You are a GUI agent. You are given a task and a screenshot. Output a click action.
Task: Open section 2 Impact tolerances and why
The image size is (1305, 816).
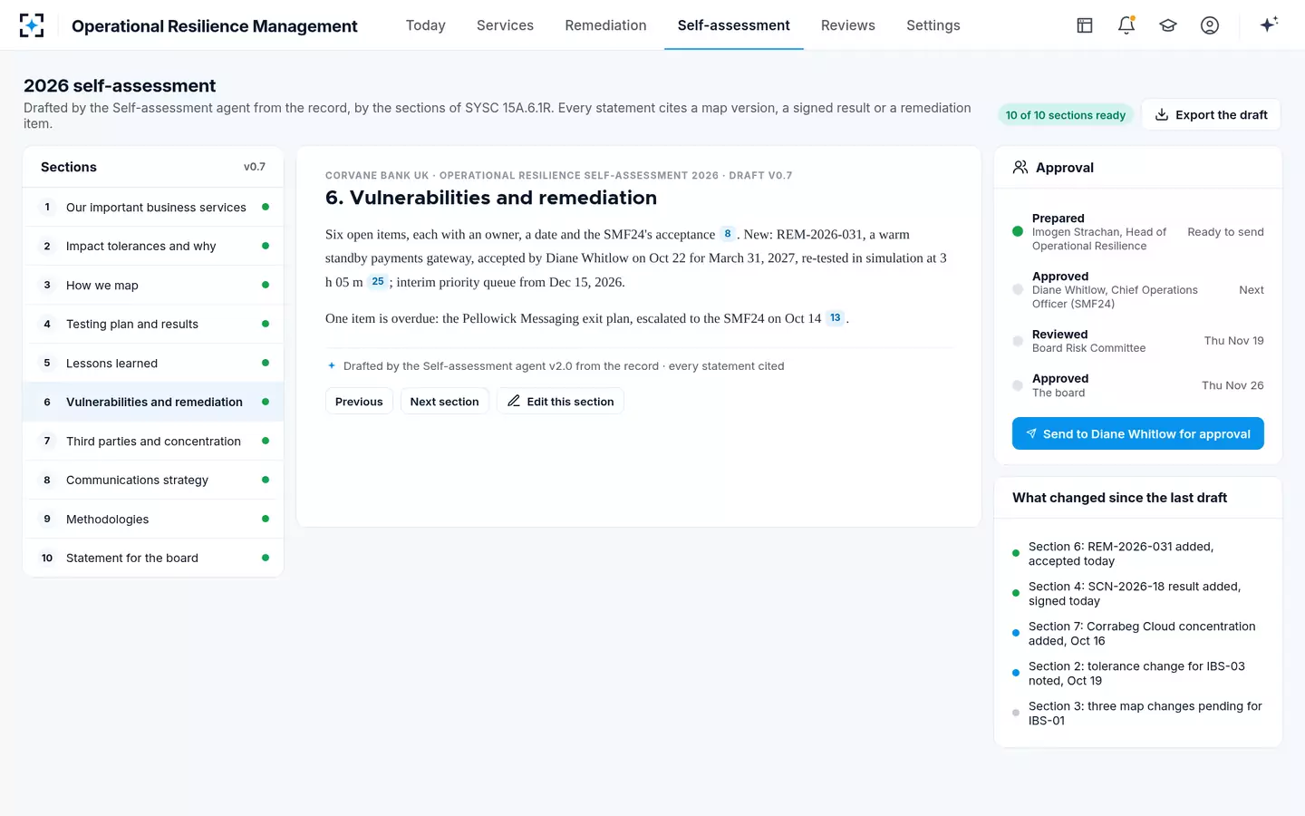(153, 247)
